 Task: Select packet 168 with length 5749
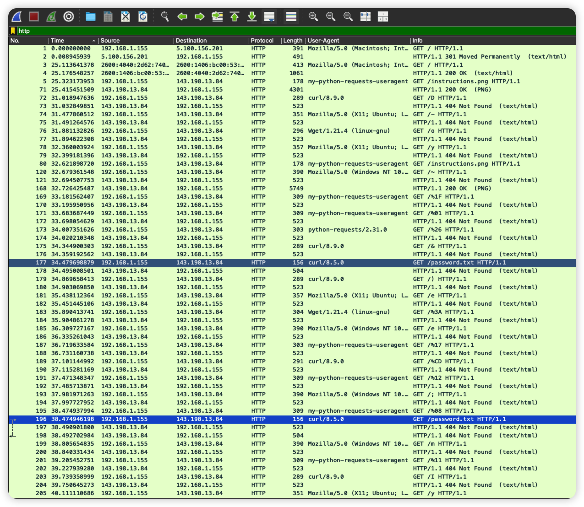tap(292, 189)
